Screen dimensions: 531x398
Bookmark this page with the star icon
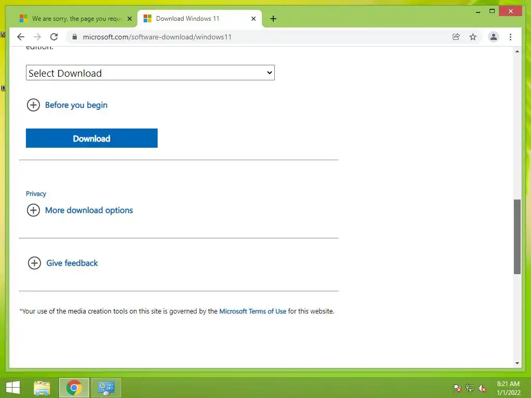tap(473, 37)
